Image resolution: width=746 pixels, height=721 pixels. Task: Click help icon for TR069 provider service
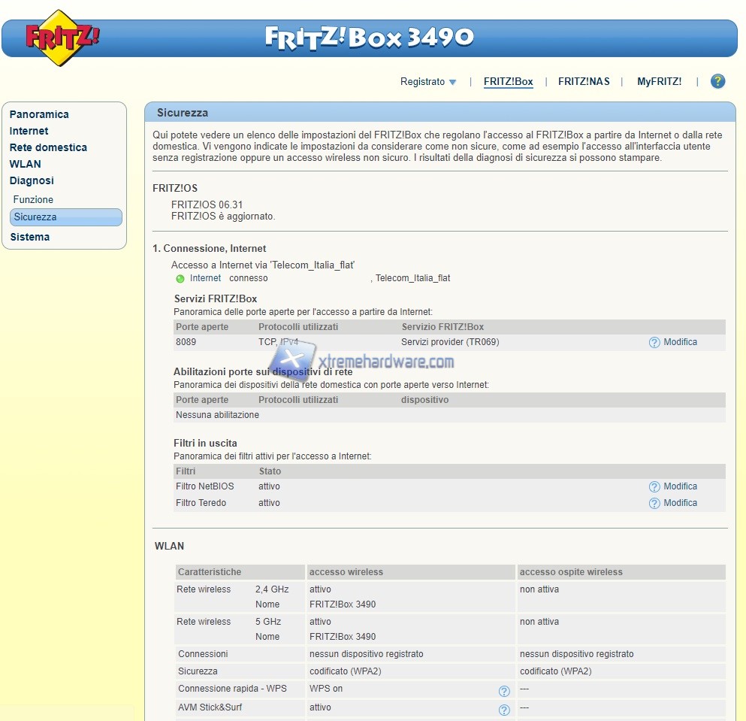(x=654, y=342)
